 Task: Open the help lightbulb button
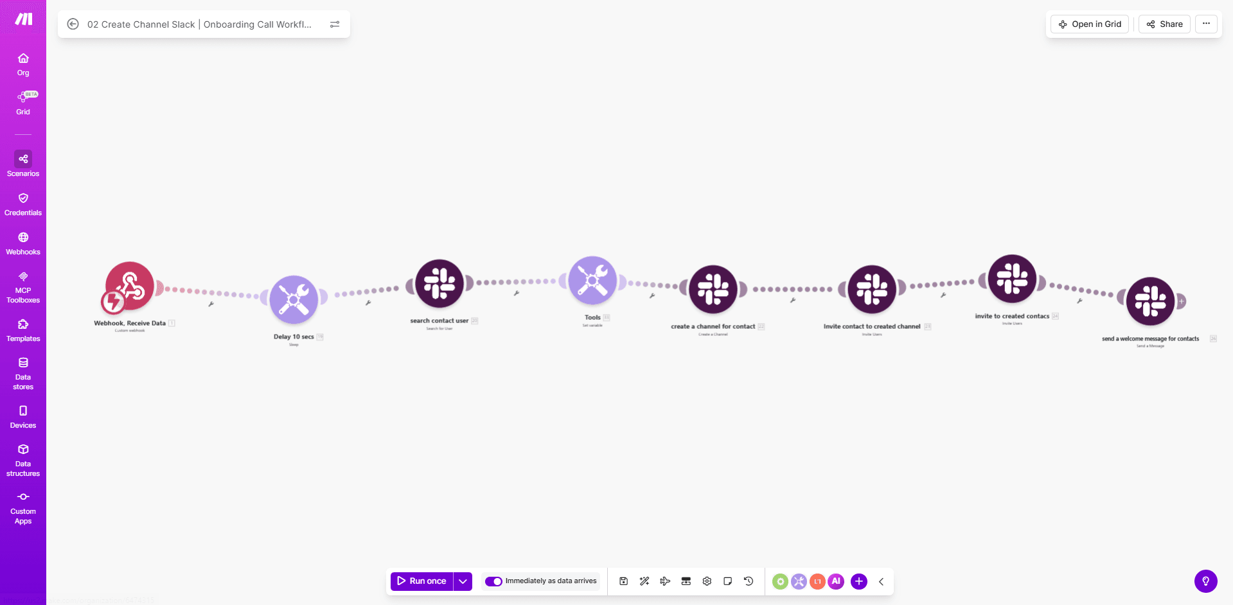pos(1206,581)
